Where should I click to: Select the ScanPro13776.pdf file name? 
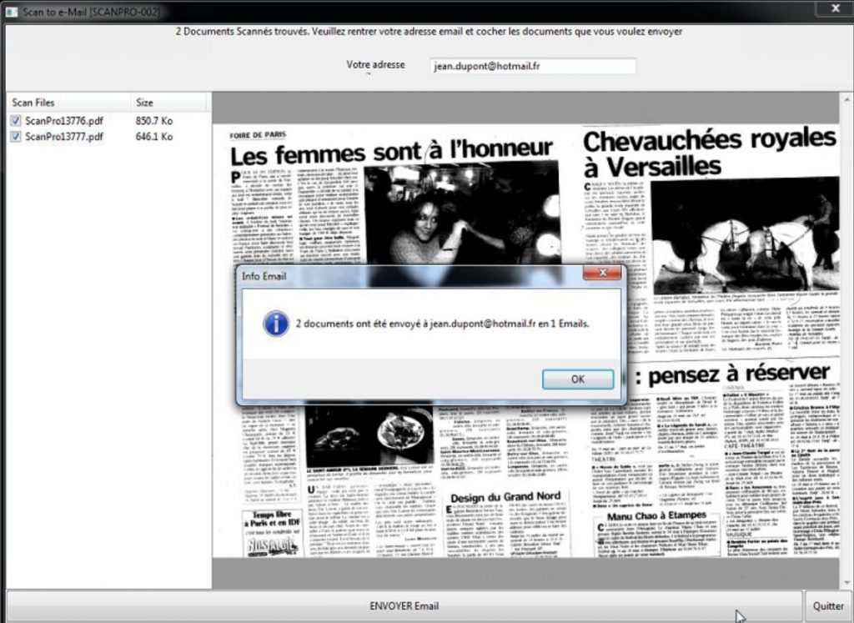coord(64,121)
